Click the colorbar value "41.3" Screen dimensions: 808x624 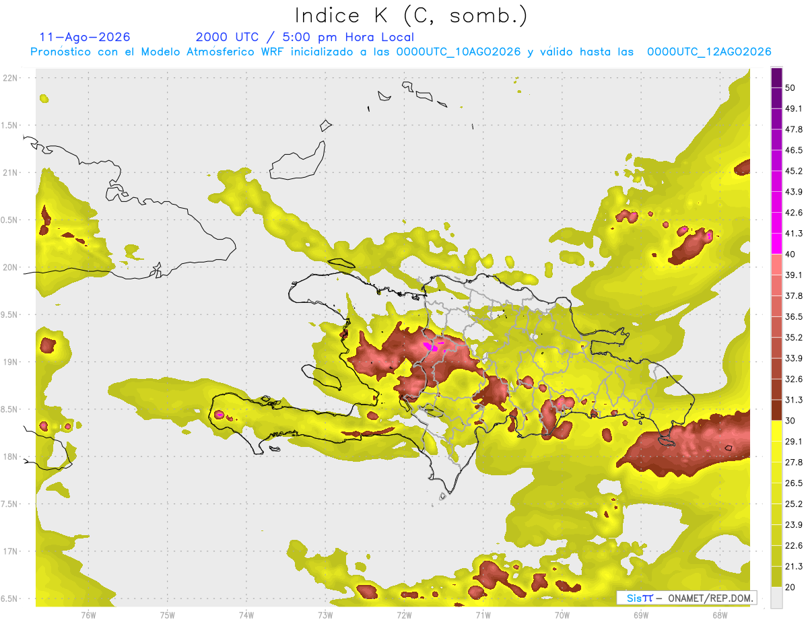pyautogui.click(x=794, y=234)
